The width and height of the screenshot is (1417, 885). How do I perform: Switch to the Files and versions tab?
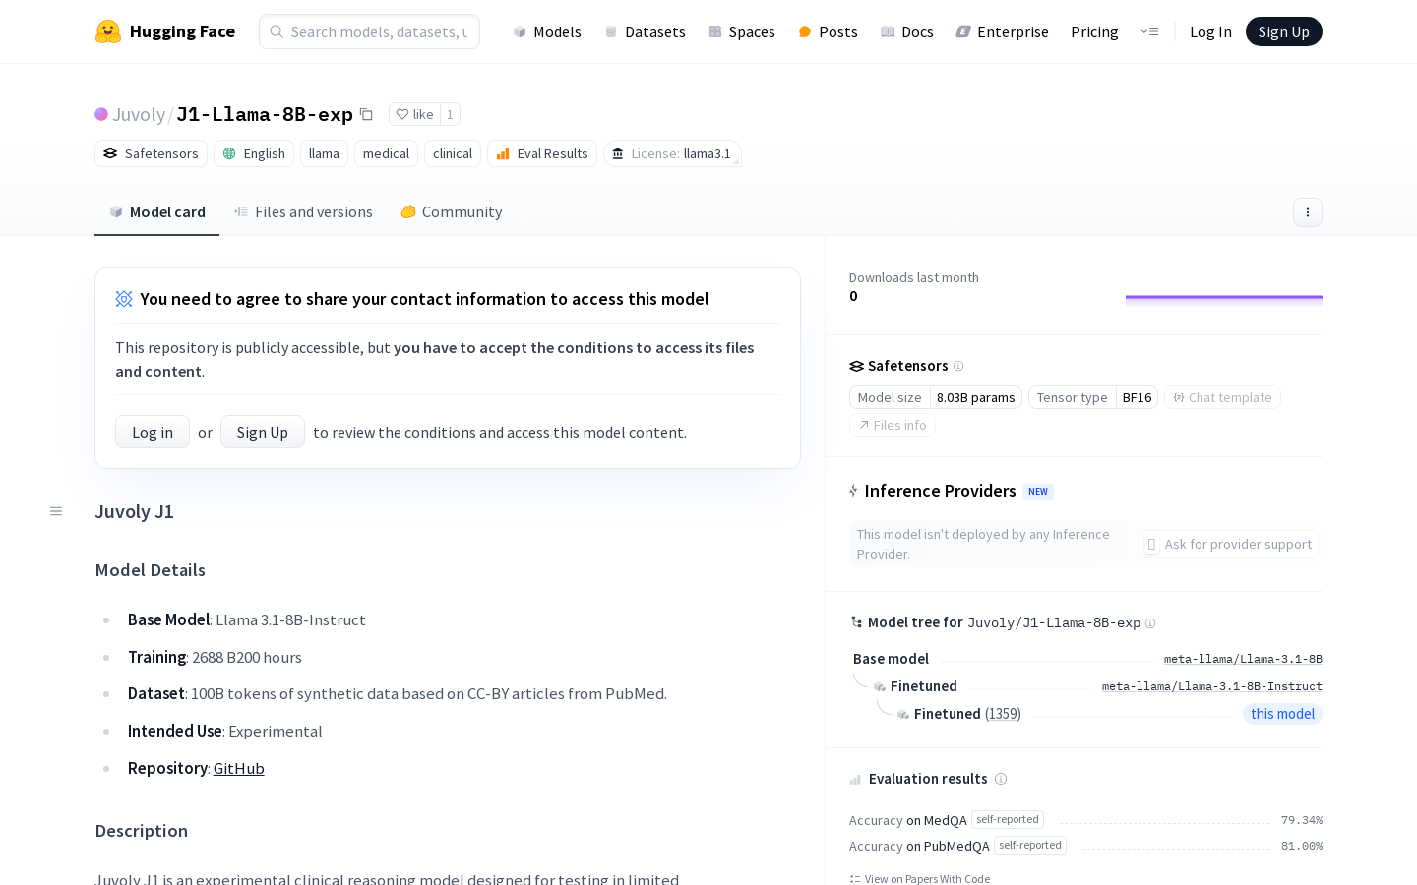303,212
